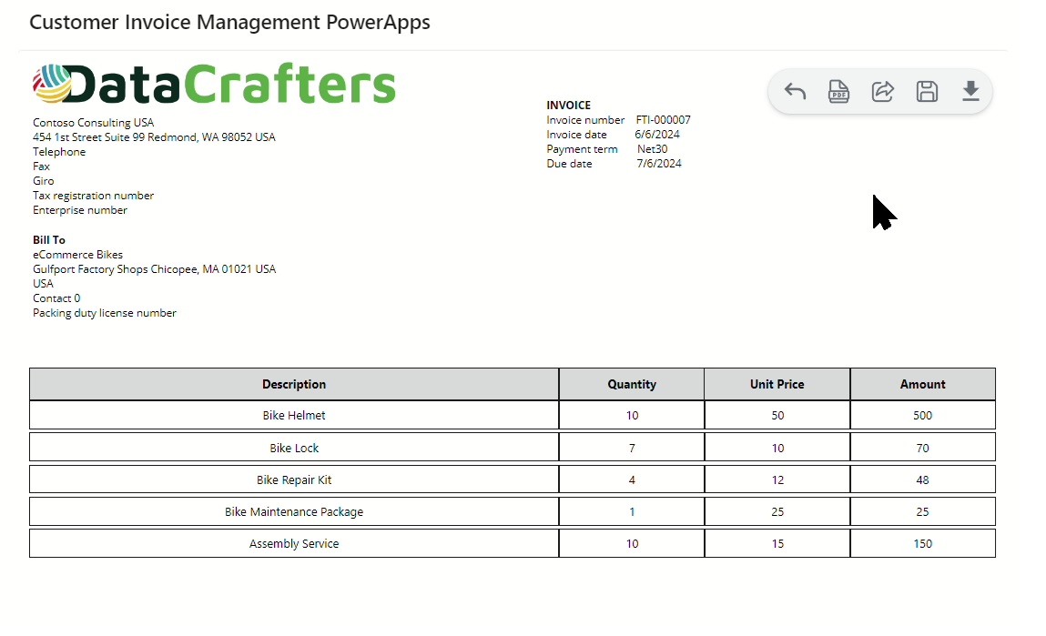Select the Bike Helmet row description
Viewport: 1046px width, 636px height.
294,416
